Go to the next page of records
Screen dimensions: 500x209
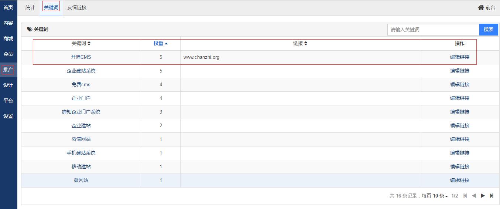point(483,196)
